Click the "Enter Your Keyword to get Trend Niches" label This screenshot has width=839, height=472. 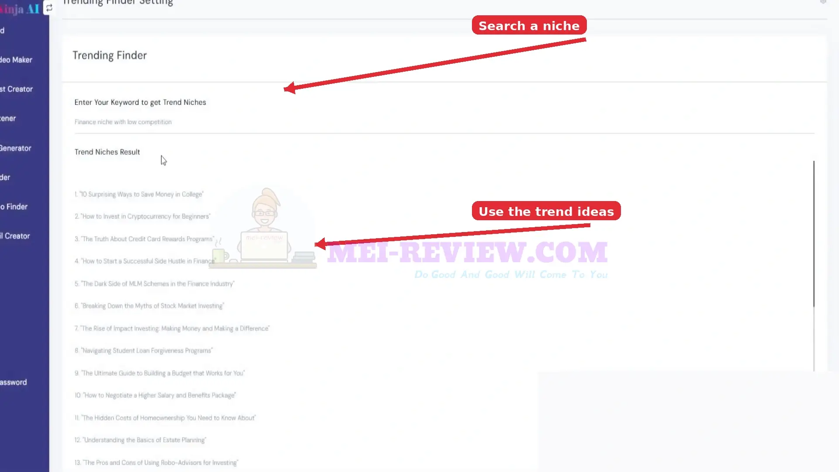point(140,102)
